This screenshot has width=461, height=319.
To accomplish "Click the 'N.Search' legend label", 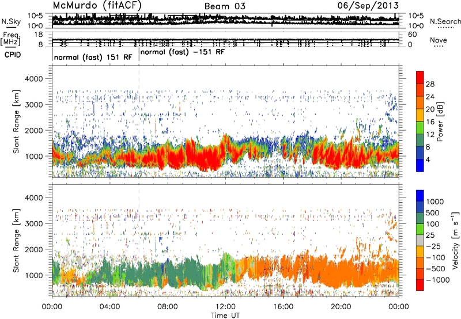I will pyautogui.click(x=445, y=21).
